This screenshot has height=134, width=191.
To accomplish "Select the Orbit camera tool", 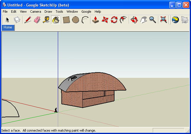I will [x=134, y=20].
